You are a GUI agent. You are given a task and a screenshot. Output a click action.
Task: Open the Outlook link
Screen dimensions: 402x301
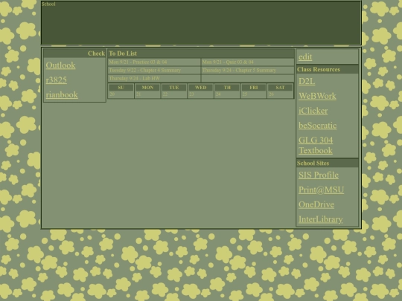point(60,65)
